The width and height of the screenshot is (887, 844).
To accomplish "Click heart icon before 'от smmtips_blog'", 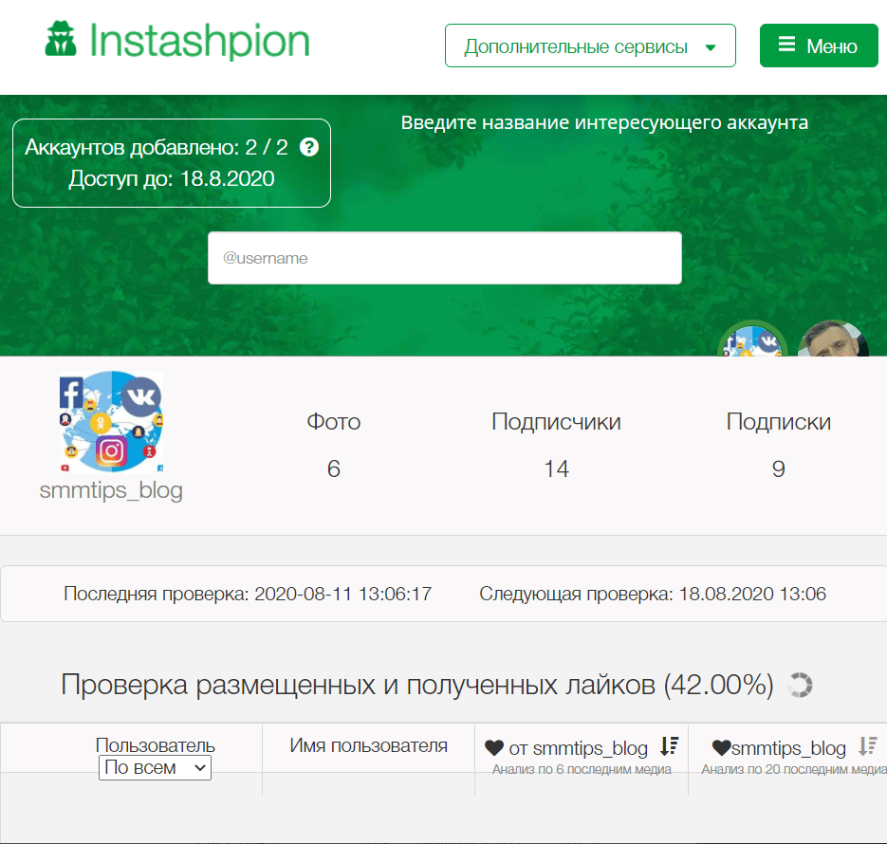I will (494, 748).
